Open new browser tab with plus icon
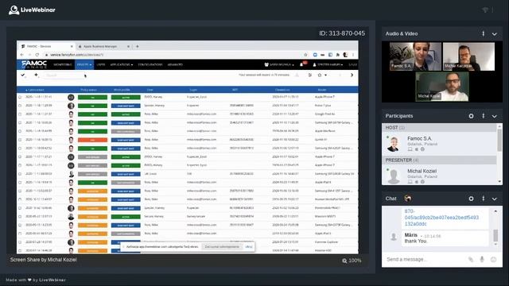 (138, 46)
